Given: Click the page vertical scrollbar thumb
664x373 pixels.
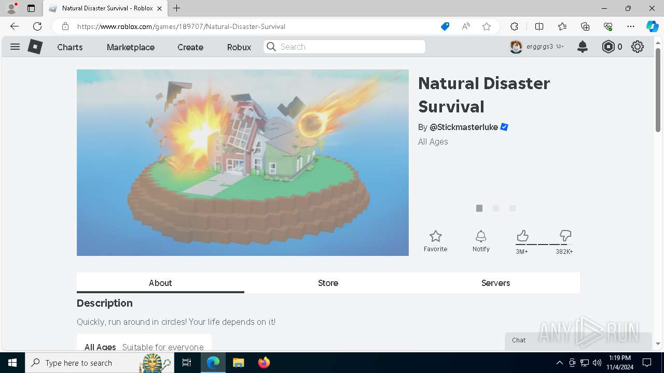Looking at the screenshot, I should pos(658,90).
